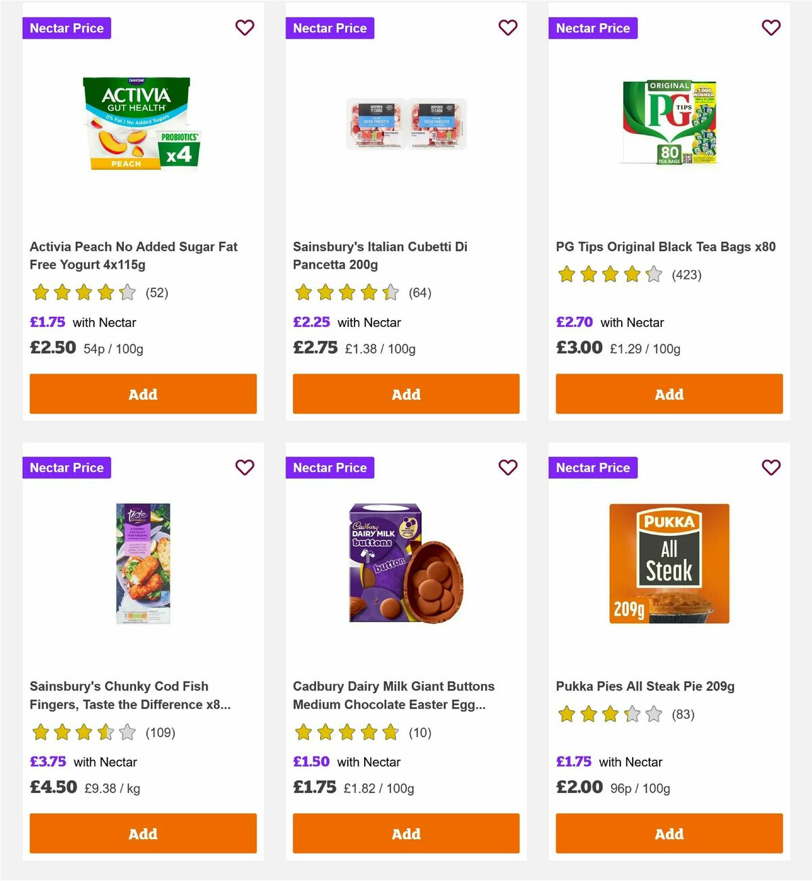Add Chunky Cod Fish Fingers to favourites
The image size is (812, 881).
click(245, 468)
